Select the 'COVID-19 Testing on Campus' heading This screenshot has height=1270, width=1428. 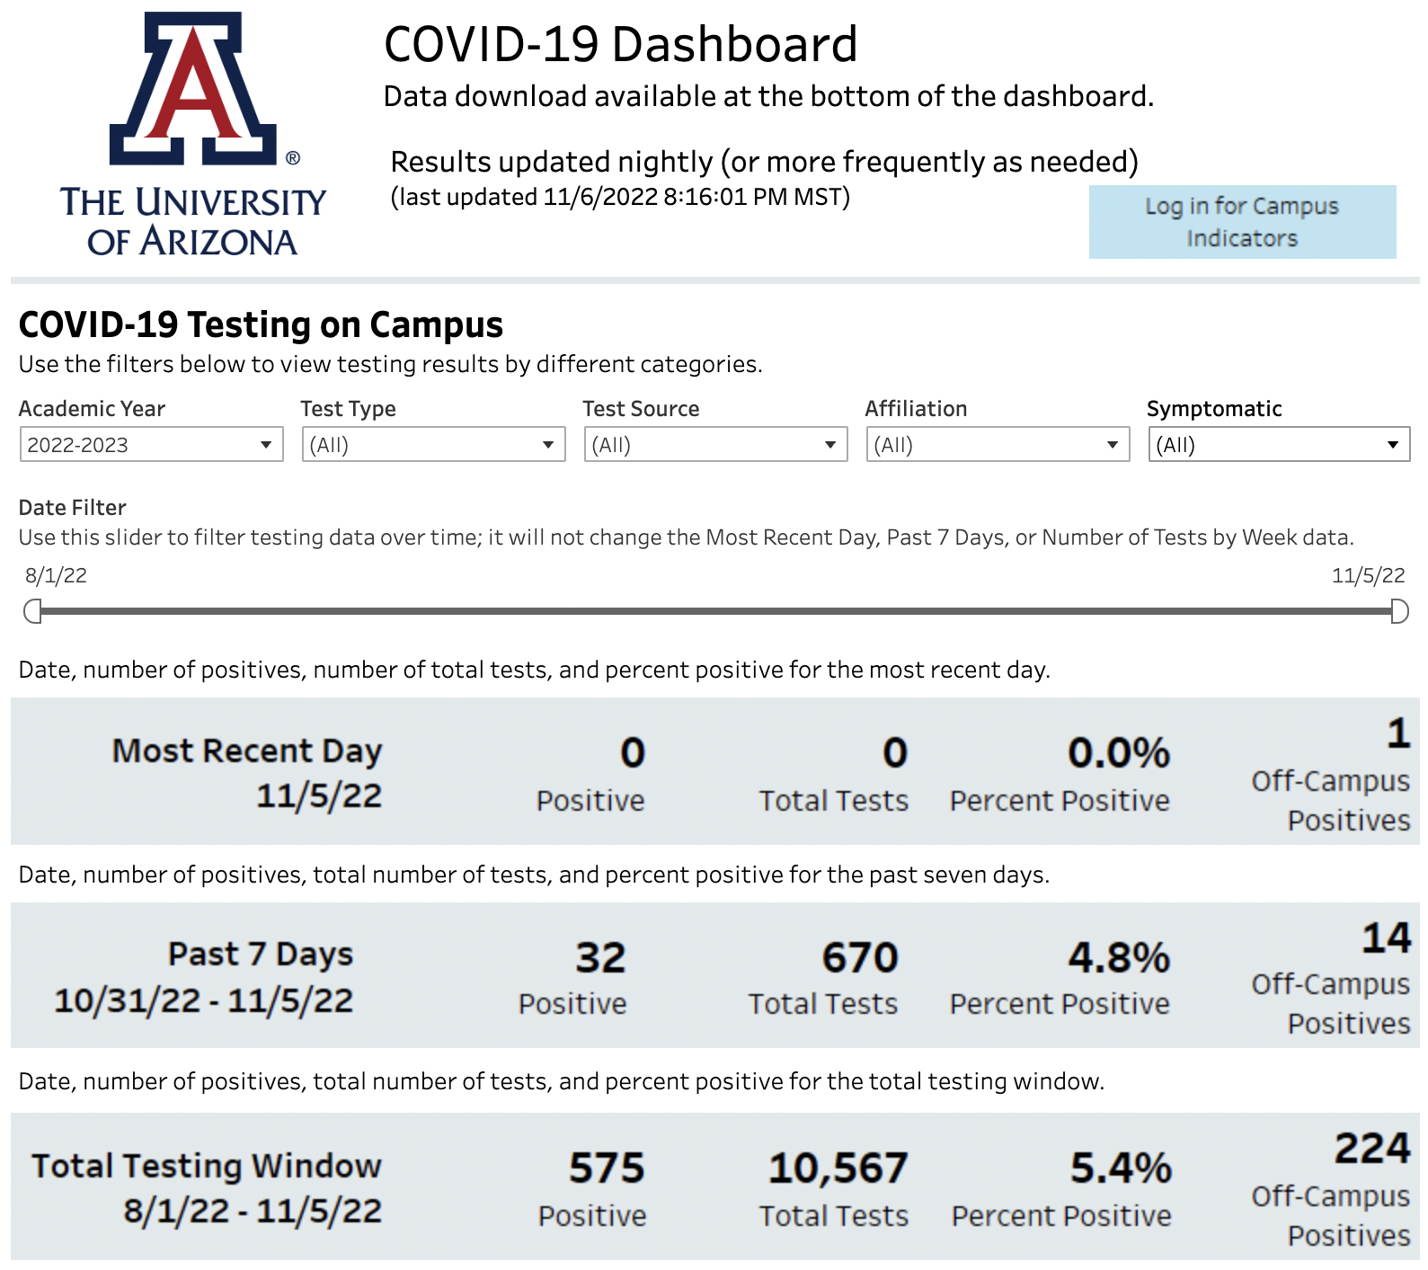261,324
